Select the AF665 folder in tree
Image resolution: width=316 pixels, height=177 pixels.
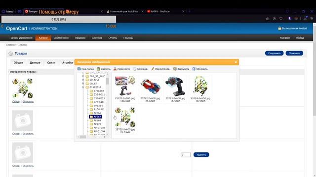95,113
